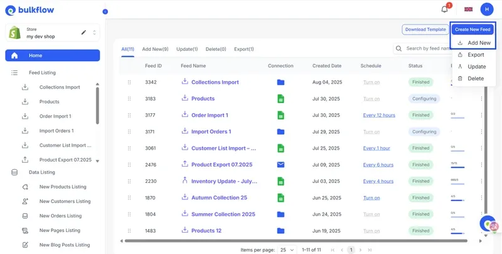Edit store with the pencil icon
Image resolution: width=502 pixels, height=254 pixels.
[x=83, y=33]
